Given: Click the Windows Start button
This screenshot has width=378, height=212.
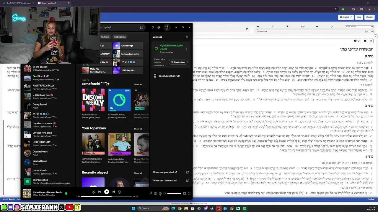Looking at the screenshot, I should pyautogui.click(x=133, y=208).
